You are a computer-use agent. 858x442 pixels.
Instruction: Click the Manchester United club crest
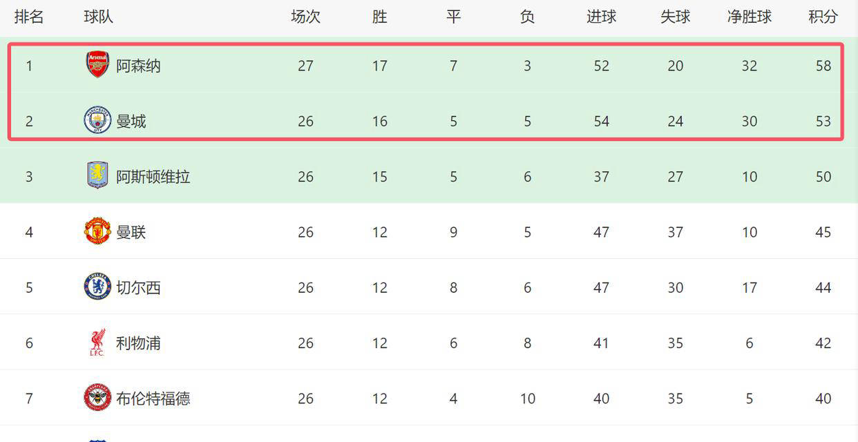point(97,231)
